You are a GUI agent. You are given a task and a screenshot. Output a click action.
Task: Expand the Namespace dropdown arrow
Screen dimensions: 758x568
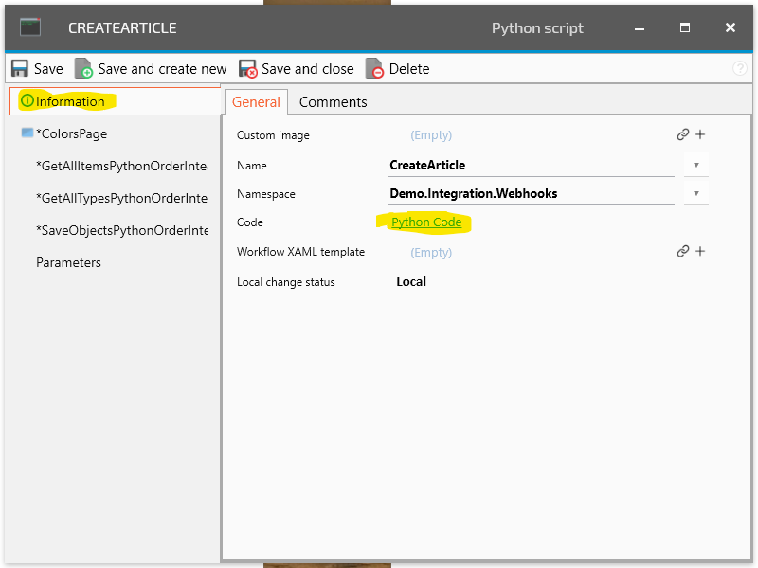(x=695, y=193)
